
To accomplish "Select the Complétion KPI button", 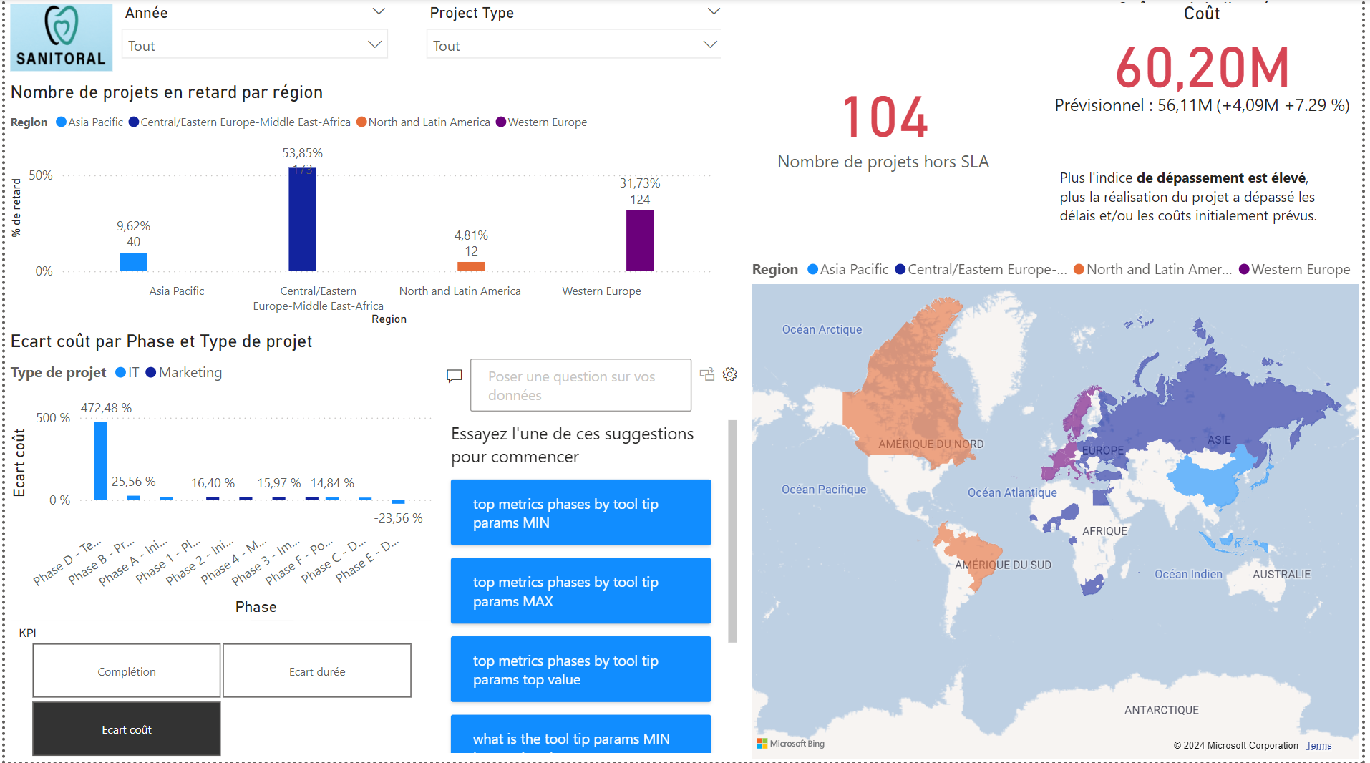I will coord(126,671).
